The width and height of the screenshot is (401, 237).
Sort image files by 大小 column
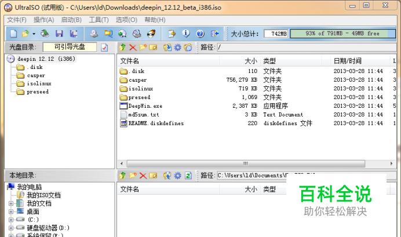(240, 61)
